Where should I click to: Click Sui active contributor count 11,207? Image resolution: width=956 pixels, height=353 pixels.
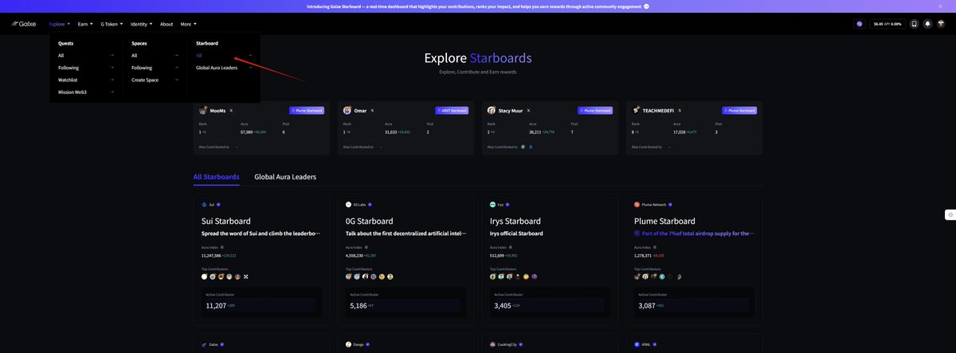click(216, 305)
